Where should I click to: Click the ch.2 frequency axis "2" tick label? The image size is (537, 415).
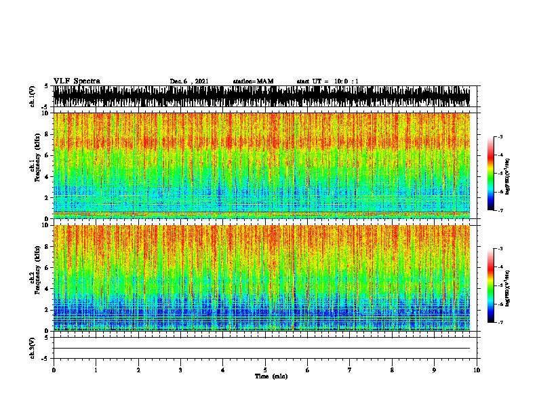(47, 310)
